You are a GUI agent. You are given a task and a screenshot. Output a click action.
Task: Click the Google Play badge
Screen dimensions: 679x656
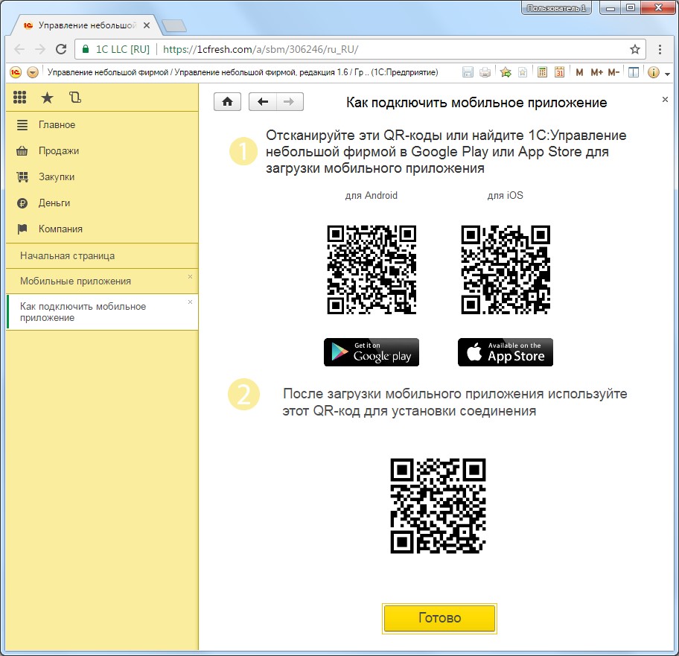pos(372,352)
